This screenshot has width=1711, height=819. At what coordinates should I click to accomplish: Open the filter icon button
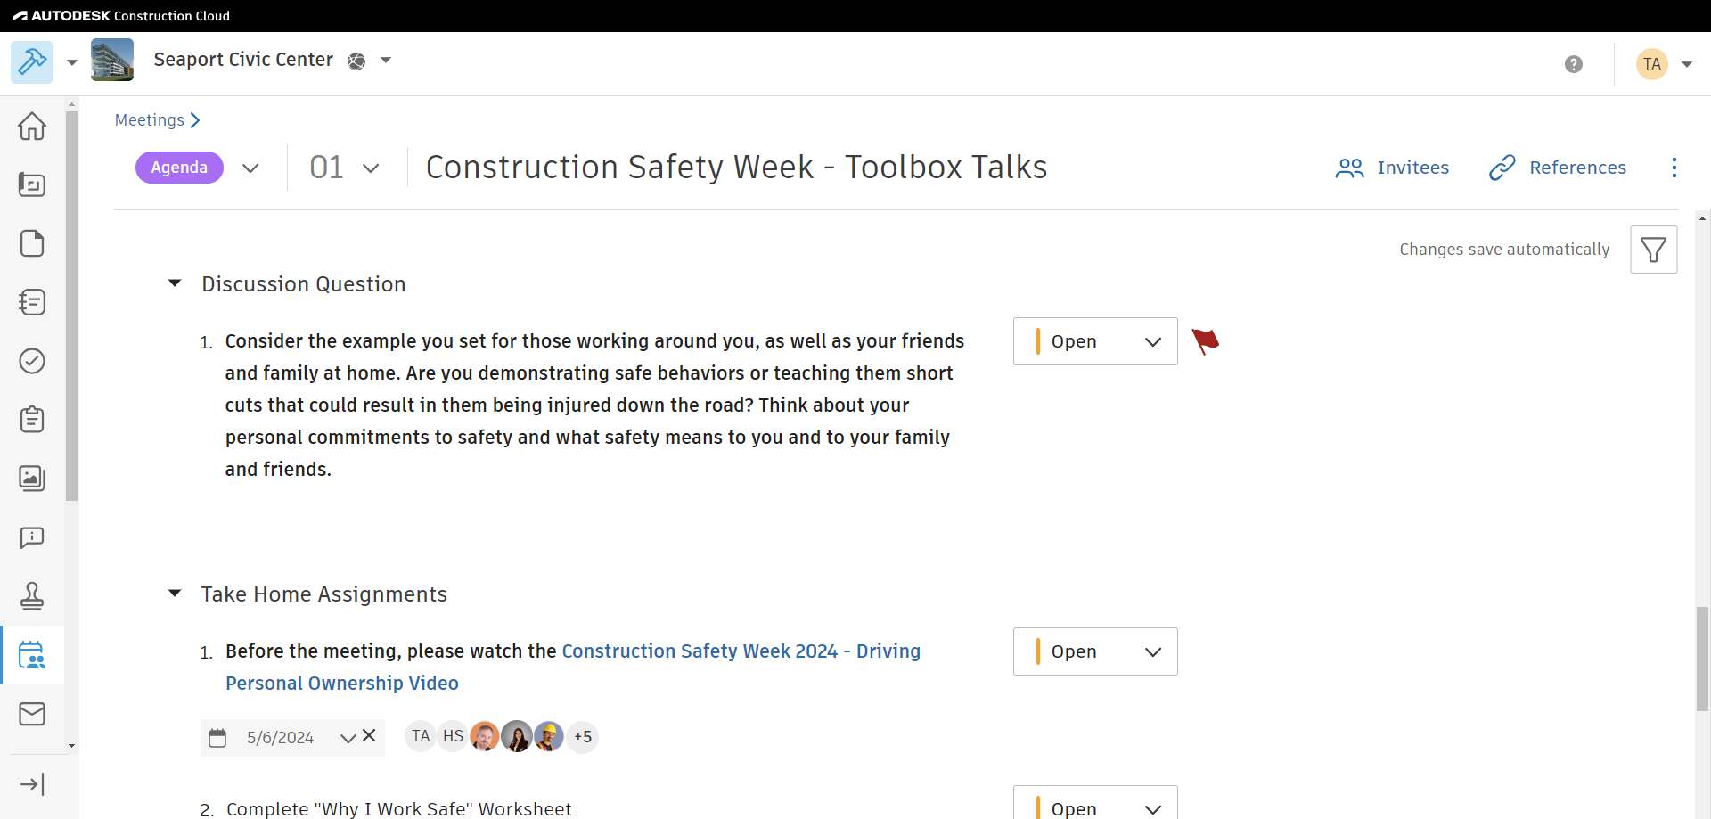[x=1653, y=250]
